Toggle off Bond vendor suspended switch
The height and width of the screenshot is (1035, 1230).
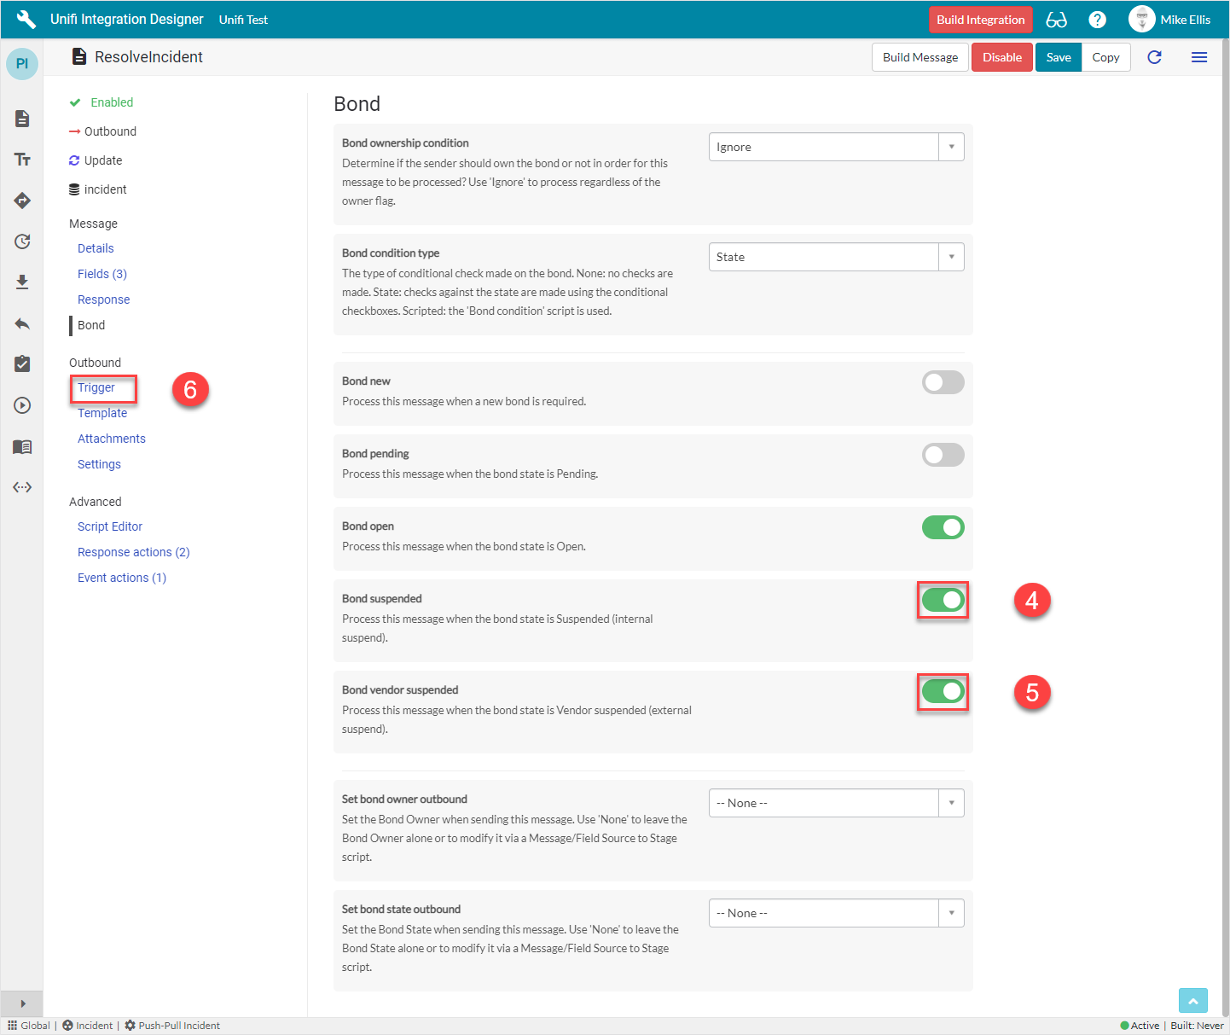coord(943,691)
